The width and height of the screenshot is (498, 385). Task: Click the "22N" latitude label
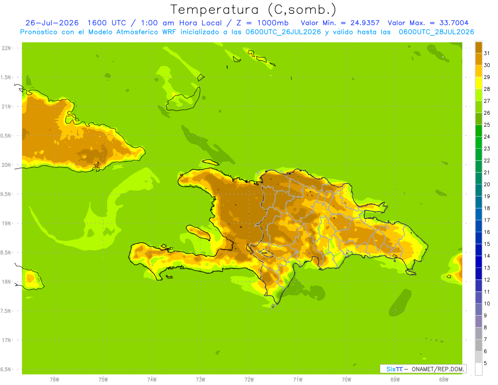tap(7, 48)
